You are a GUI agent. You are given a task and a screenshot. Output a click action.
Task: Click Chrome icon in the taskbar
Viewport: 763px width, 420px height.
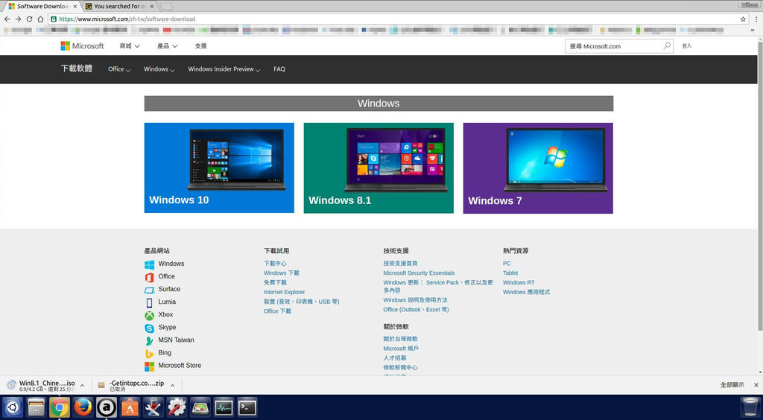(60, 407)
